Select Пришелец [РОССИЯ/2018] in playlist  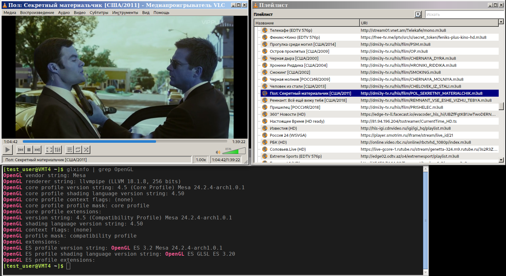[x=379, y=107]
